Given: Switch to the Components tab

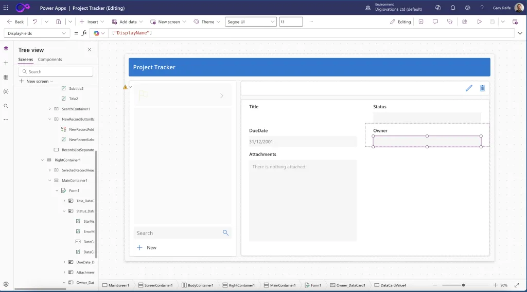Looking at the screenshot, I should click(50, 60).
